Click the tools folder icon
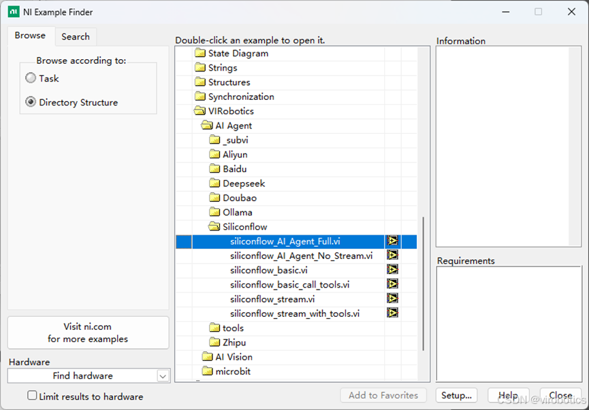 tap(214, 328)
